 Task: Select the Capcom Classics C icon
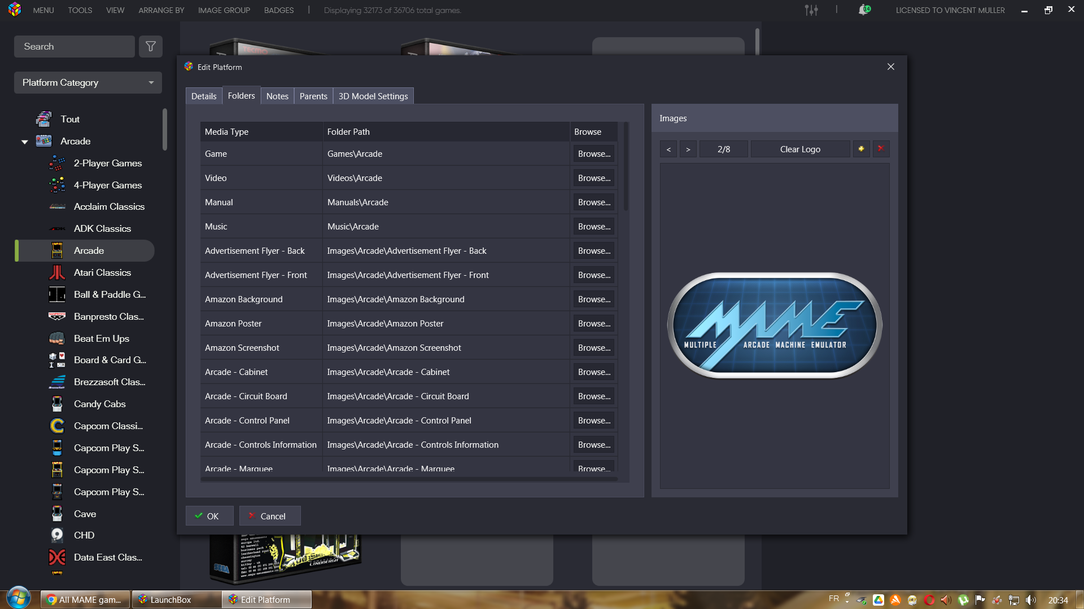[57, 426]
